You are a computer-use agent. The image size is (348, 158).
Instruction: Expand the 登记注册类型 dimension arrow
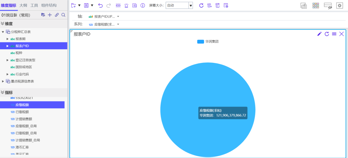[x=8, y=60]
